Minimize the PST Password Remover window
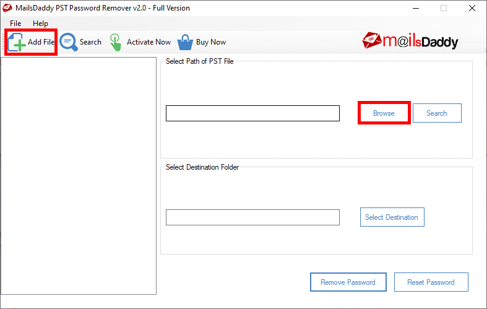Viewport: 487px width, 309px height. (415, 8)
